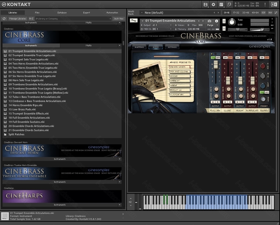Click the KSP script editor button

click(263, 13)
